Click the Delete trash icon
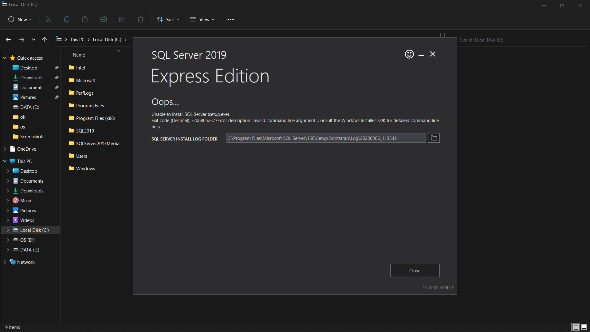 tap(140, 19)
